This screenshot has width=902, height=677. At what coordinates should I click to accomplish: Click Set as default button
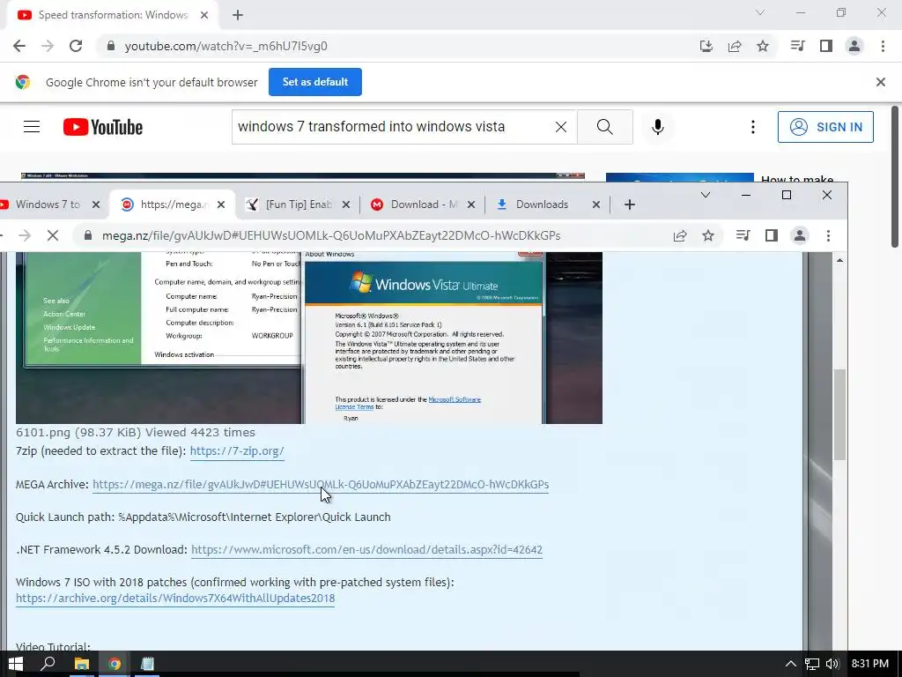coord(315,82)
